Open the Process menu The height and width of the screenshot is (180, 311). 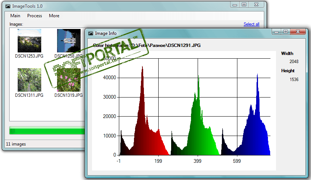click(x=35, y=16)
